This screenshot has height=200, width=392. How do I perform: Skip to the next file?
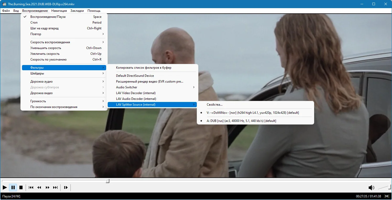pos(55,187)
